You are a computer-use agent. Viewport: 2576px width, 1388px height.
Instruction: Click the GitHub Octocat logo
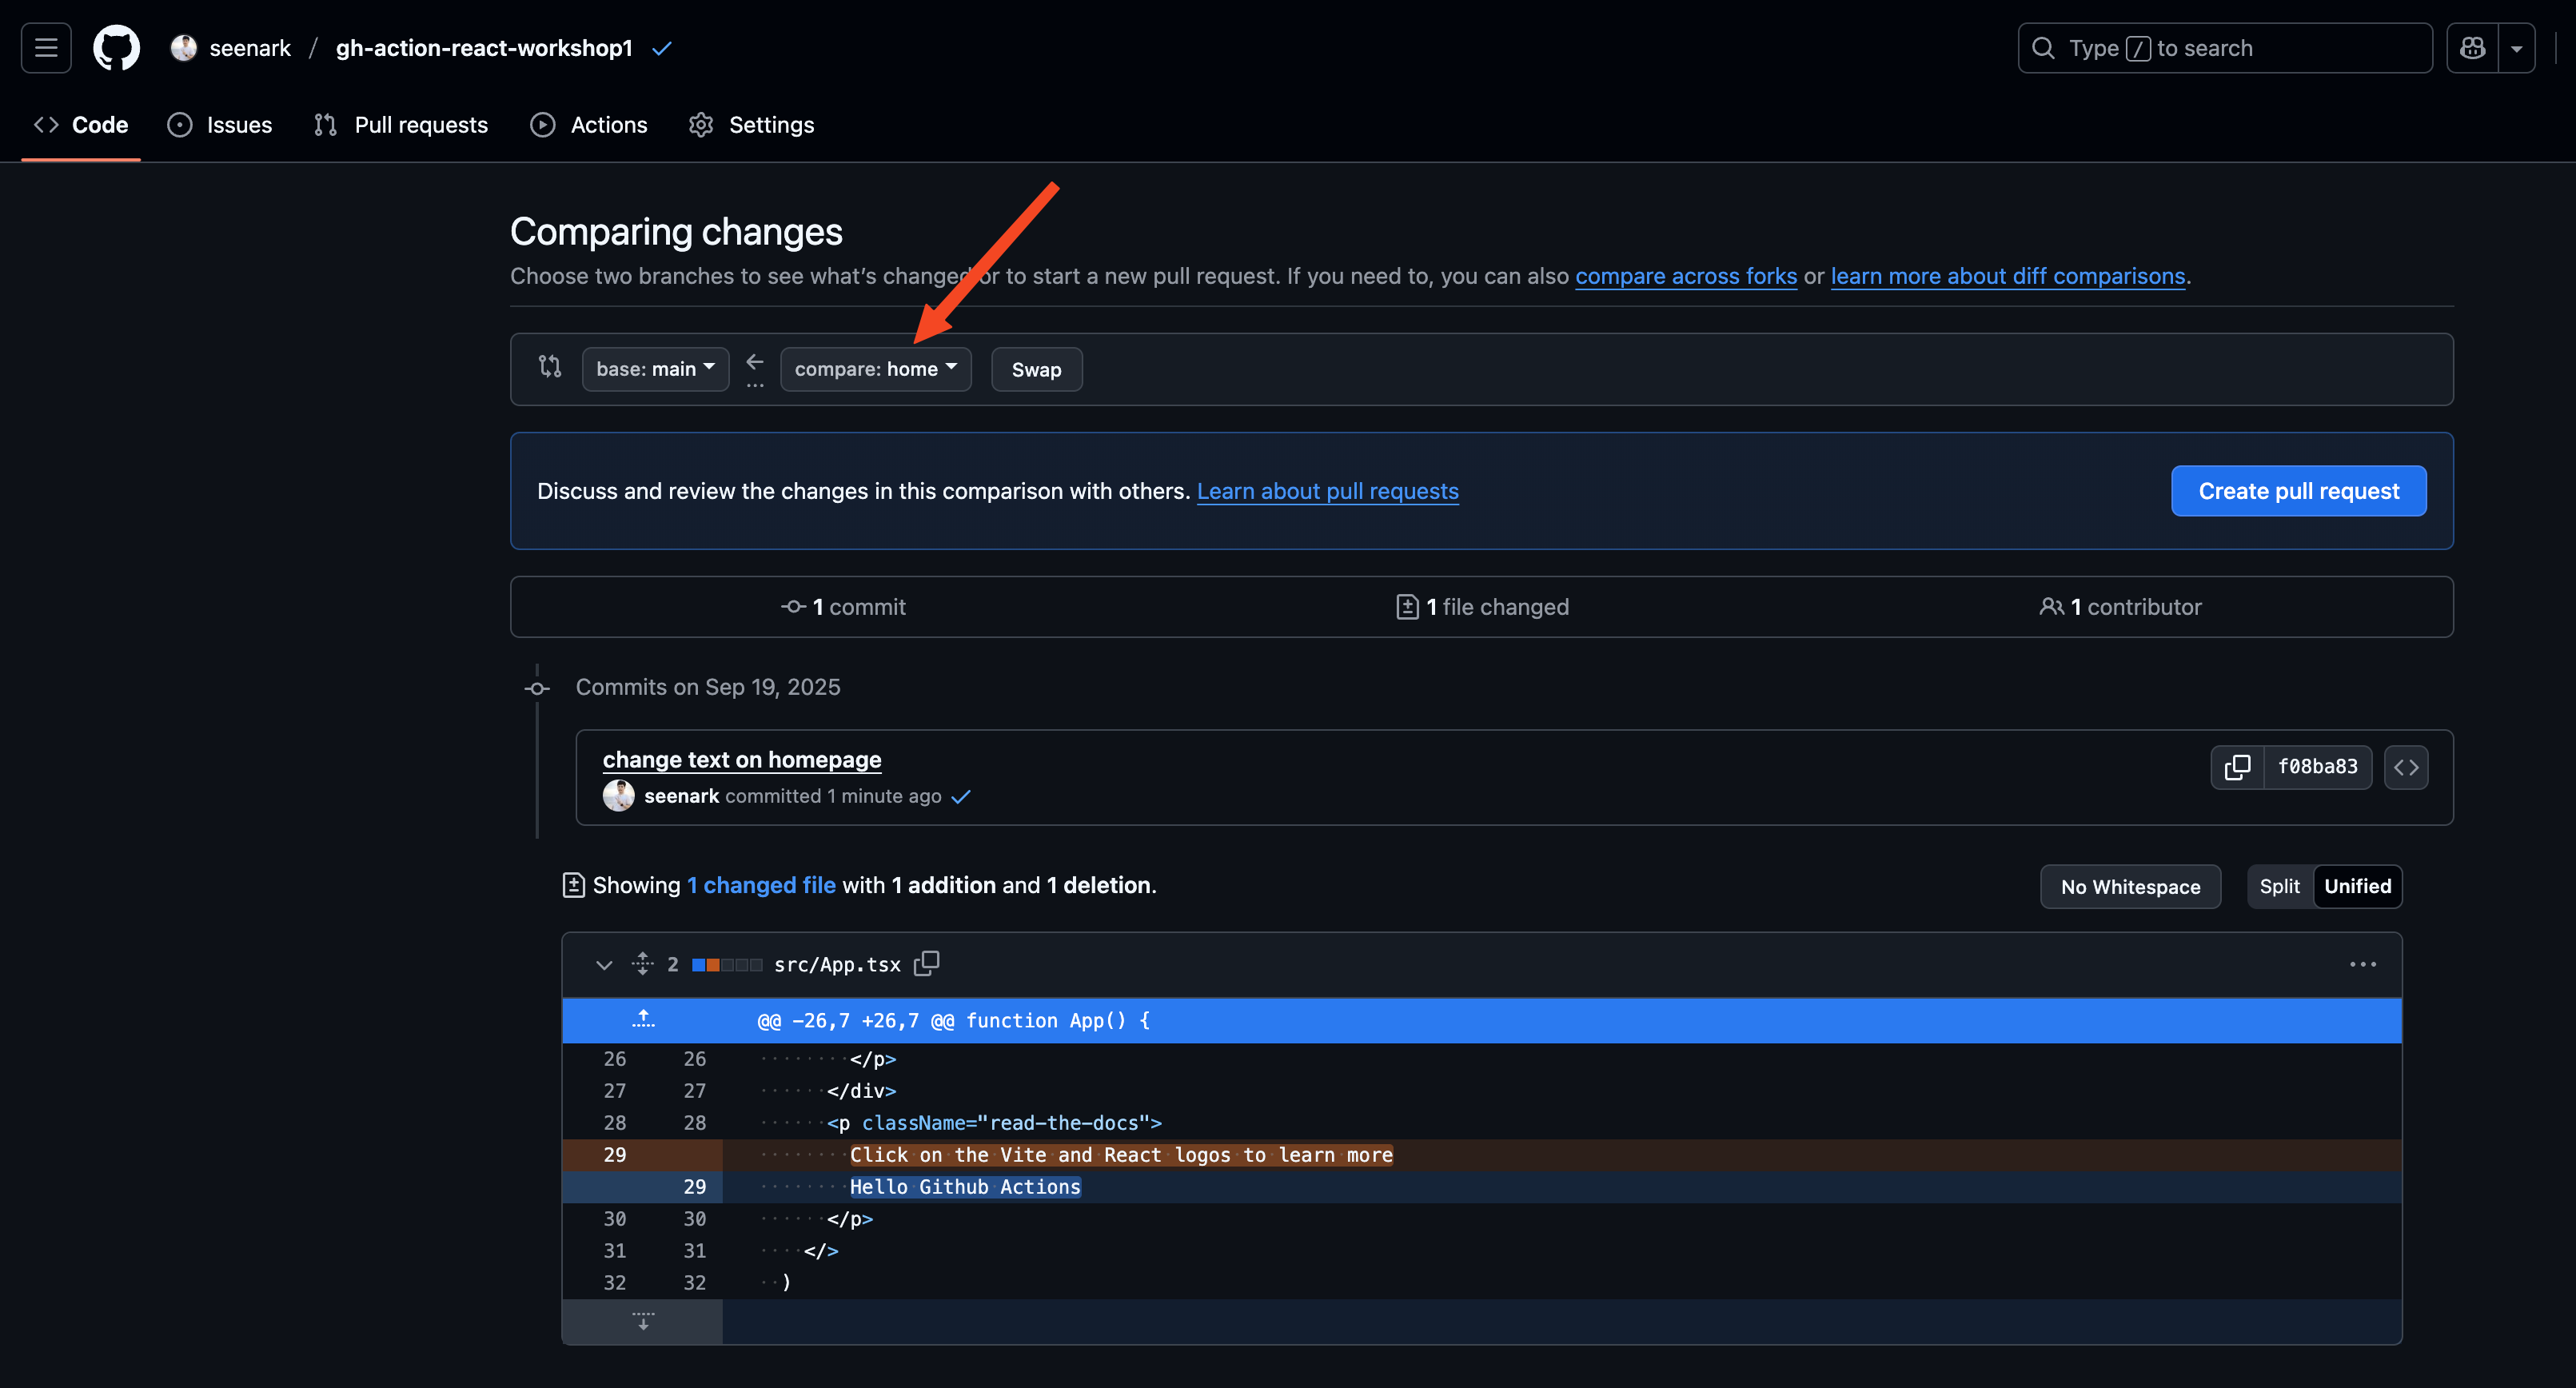pos(116,48)
